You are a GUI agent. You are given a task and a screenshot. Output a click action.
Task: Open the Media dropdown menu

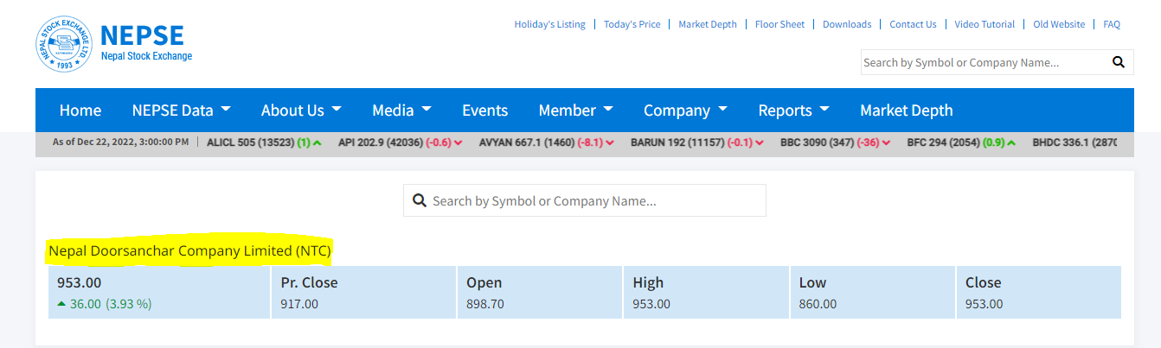[401, 111]
